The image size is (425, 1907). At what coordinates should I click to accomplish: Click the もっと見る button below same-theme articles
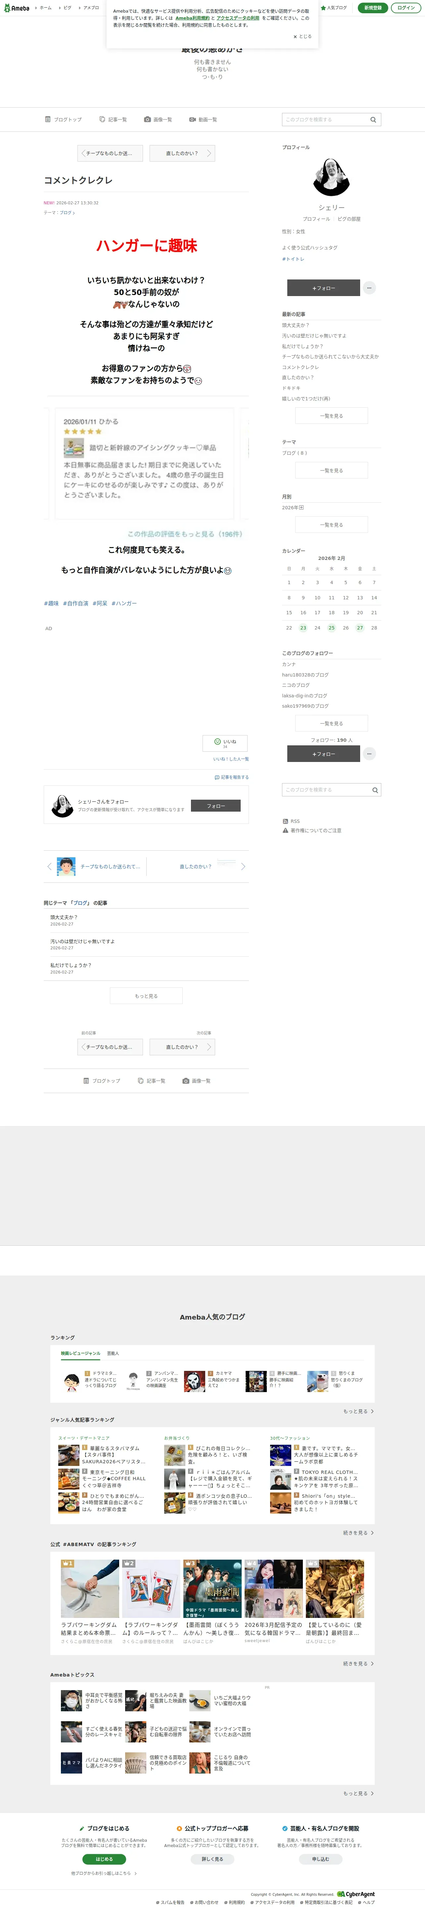pyautogui.click(x=146, y=996)
